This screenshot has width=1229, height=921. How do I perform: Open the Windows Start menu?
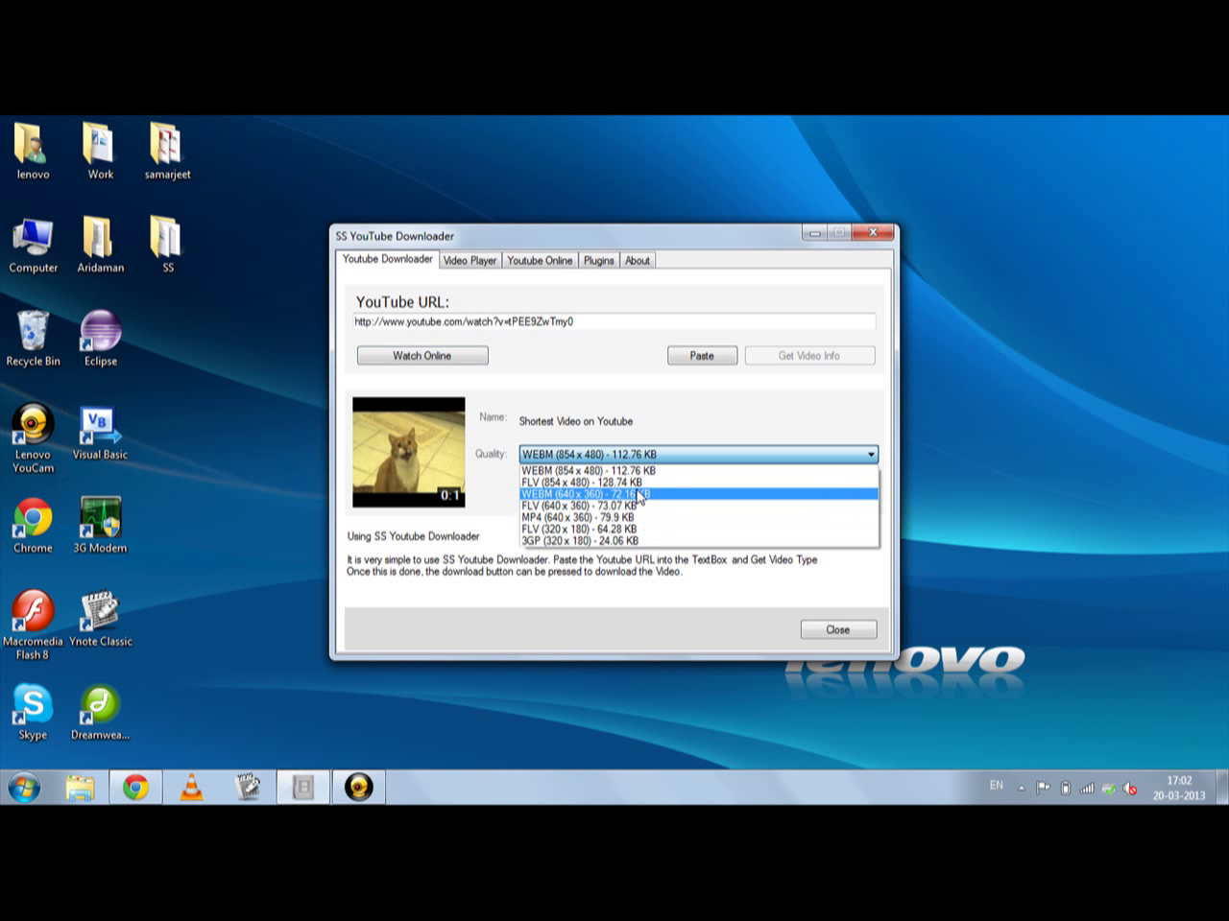24,788
